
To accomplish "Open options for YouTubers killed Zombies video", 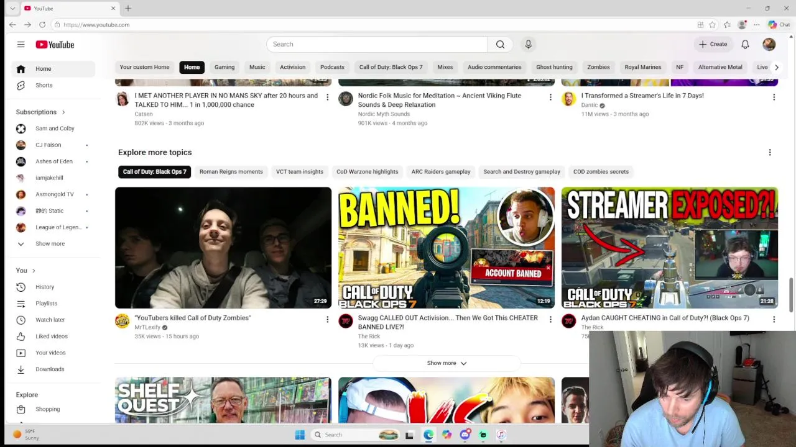I will tap(327, 320).
